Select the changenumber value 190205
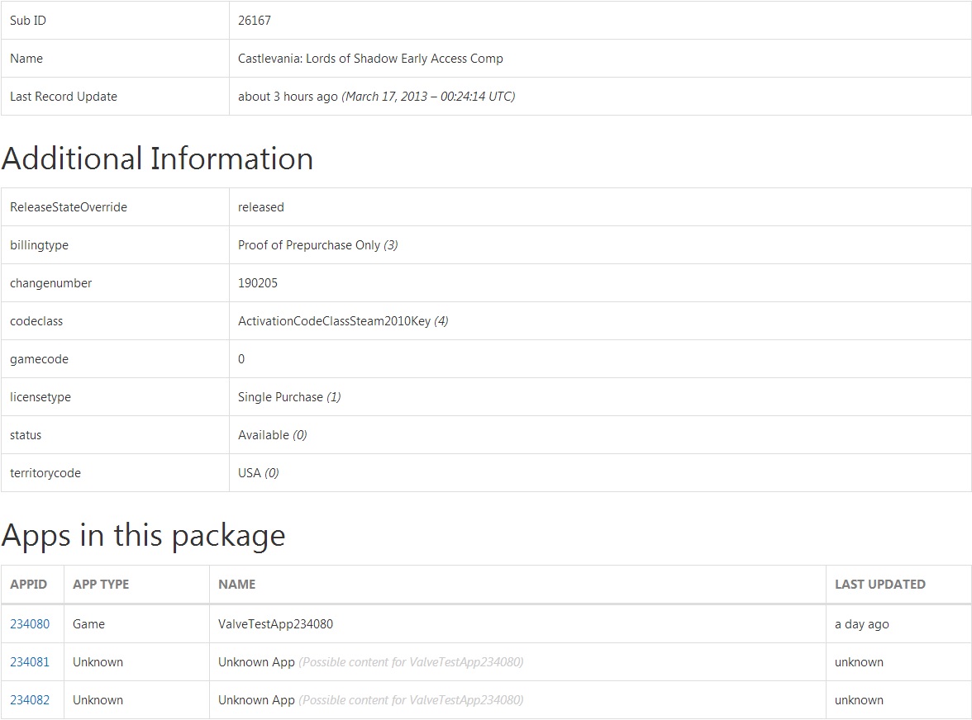Viewport: 972px width, 720px height. [258, 283]
